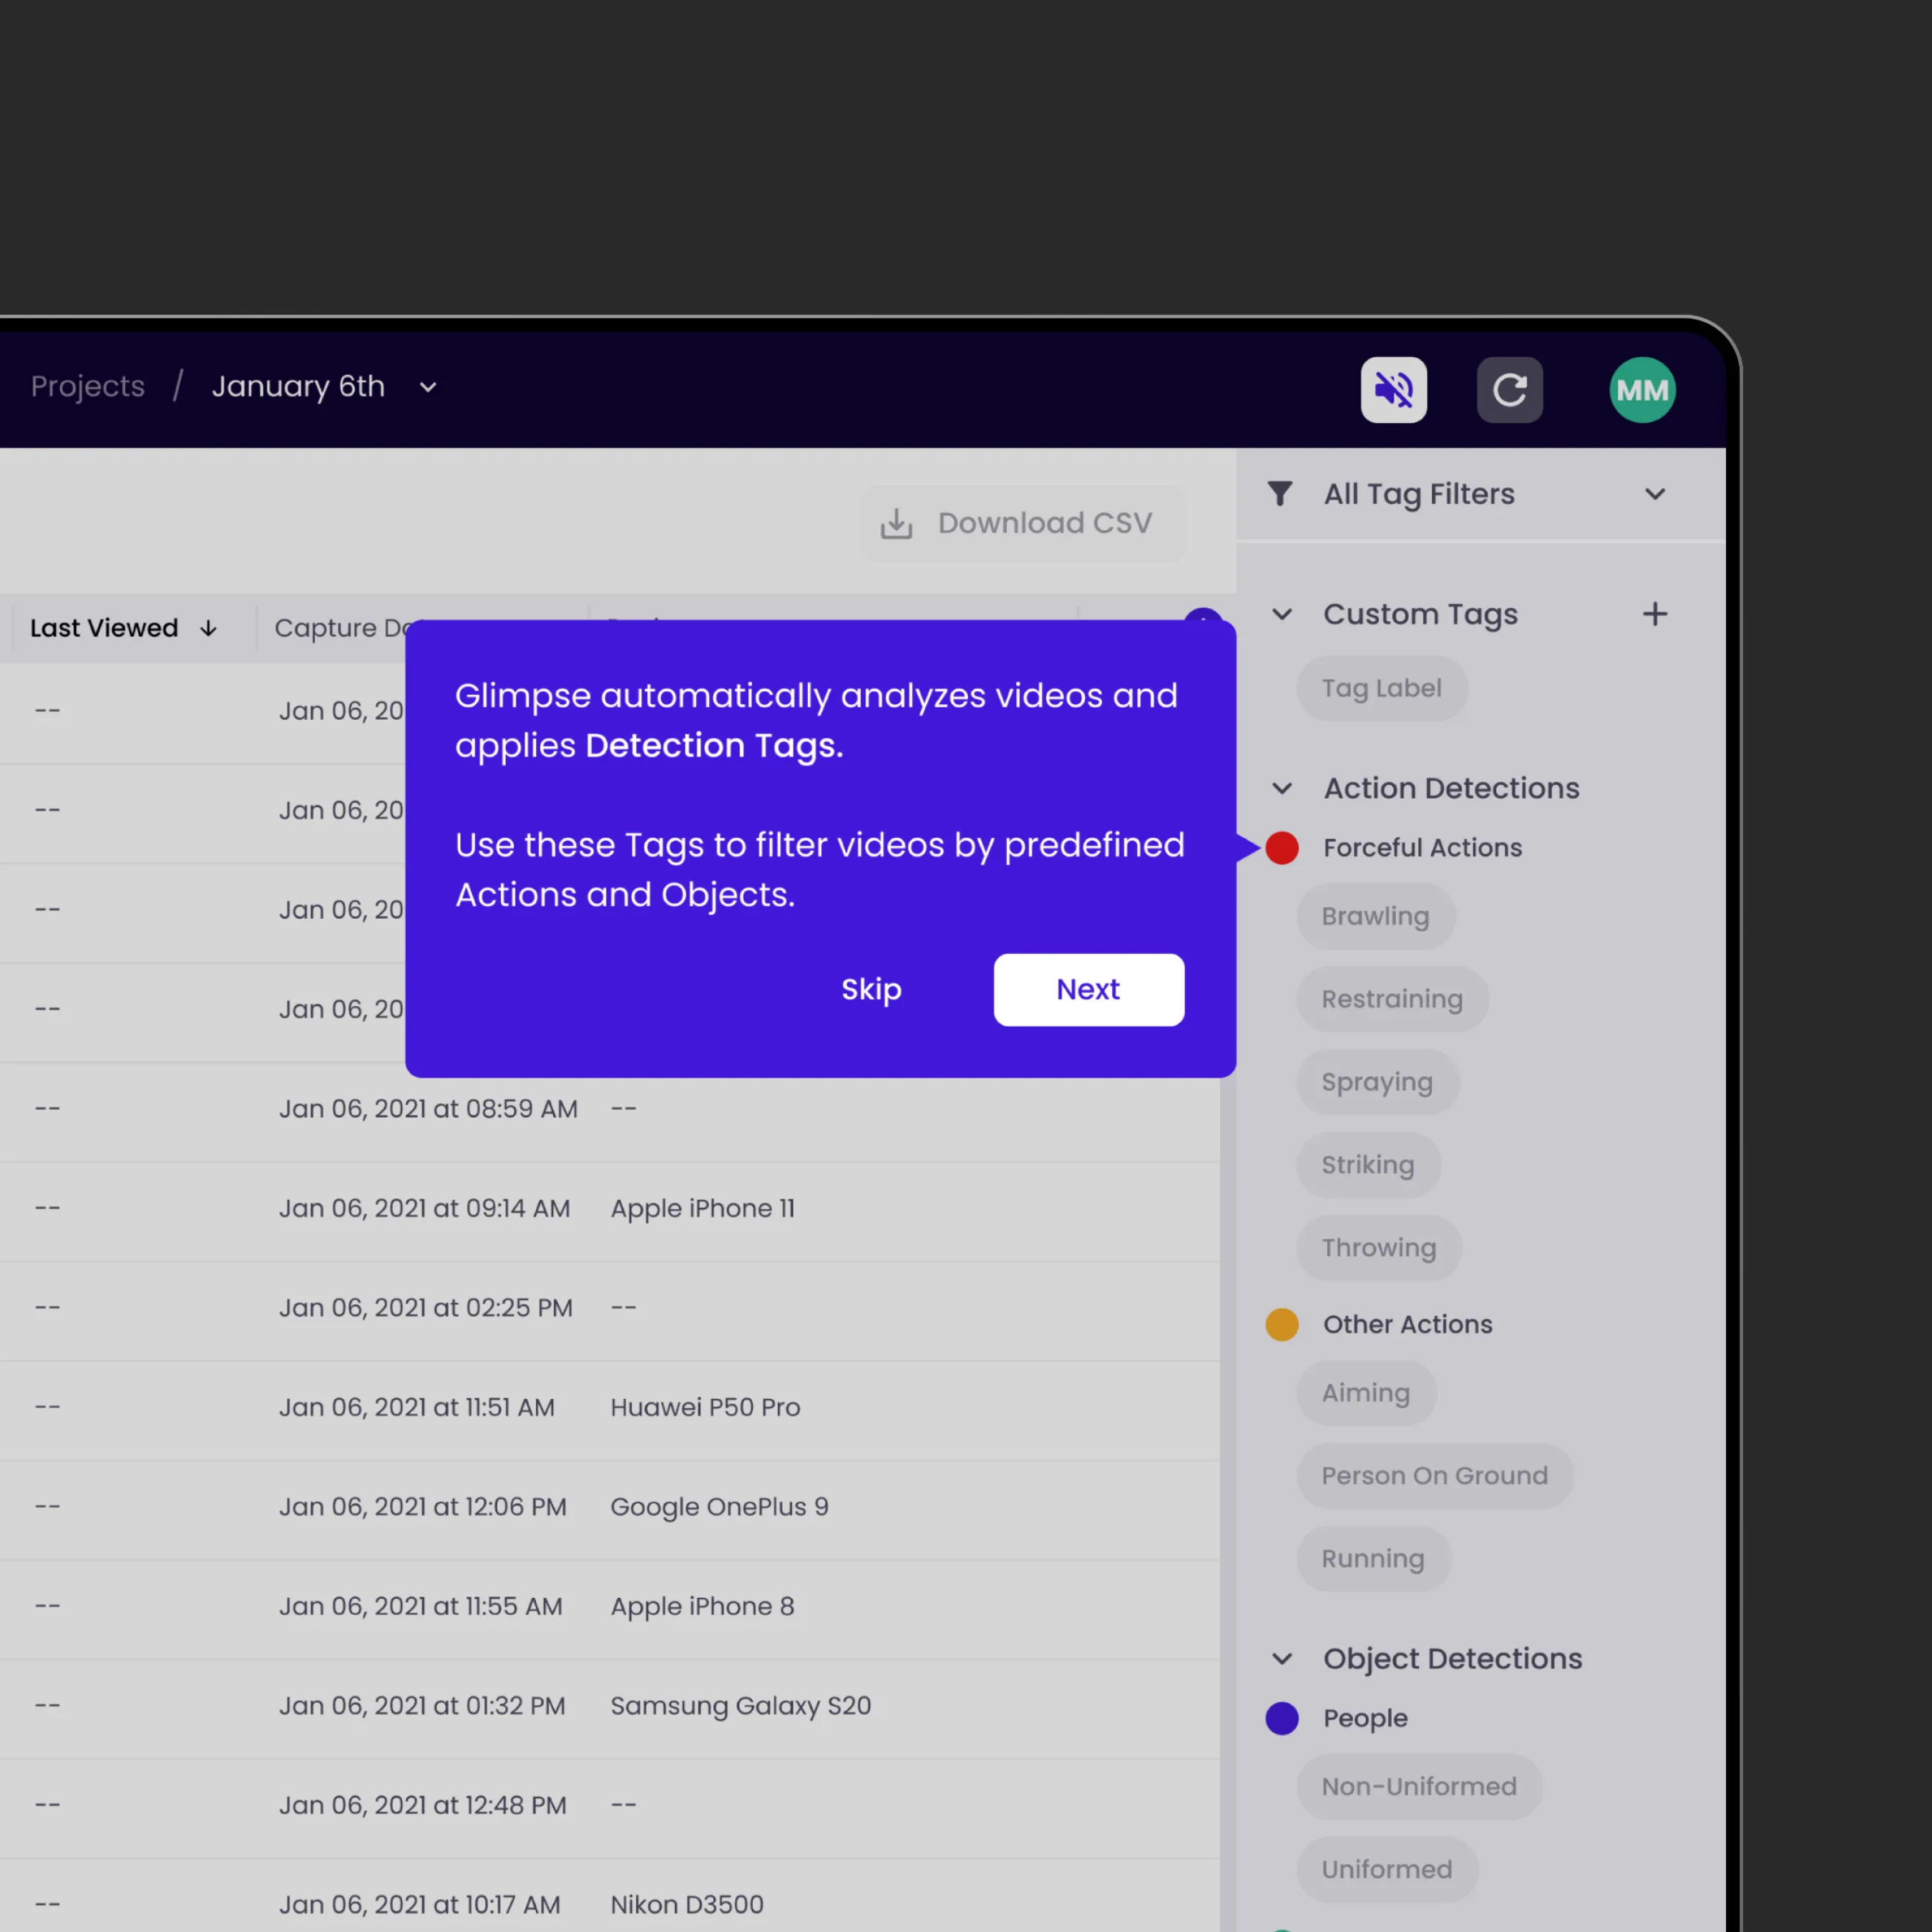Click the Apple iPhone 11 cell
The image size is (1932, 1932).
click(703, 1208)
